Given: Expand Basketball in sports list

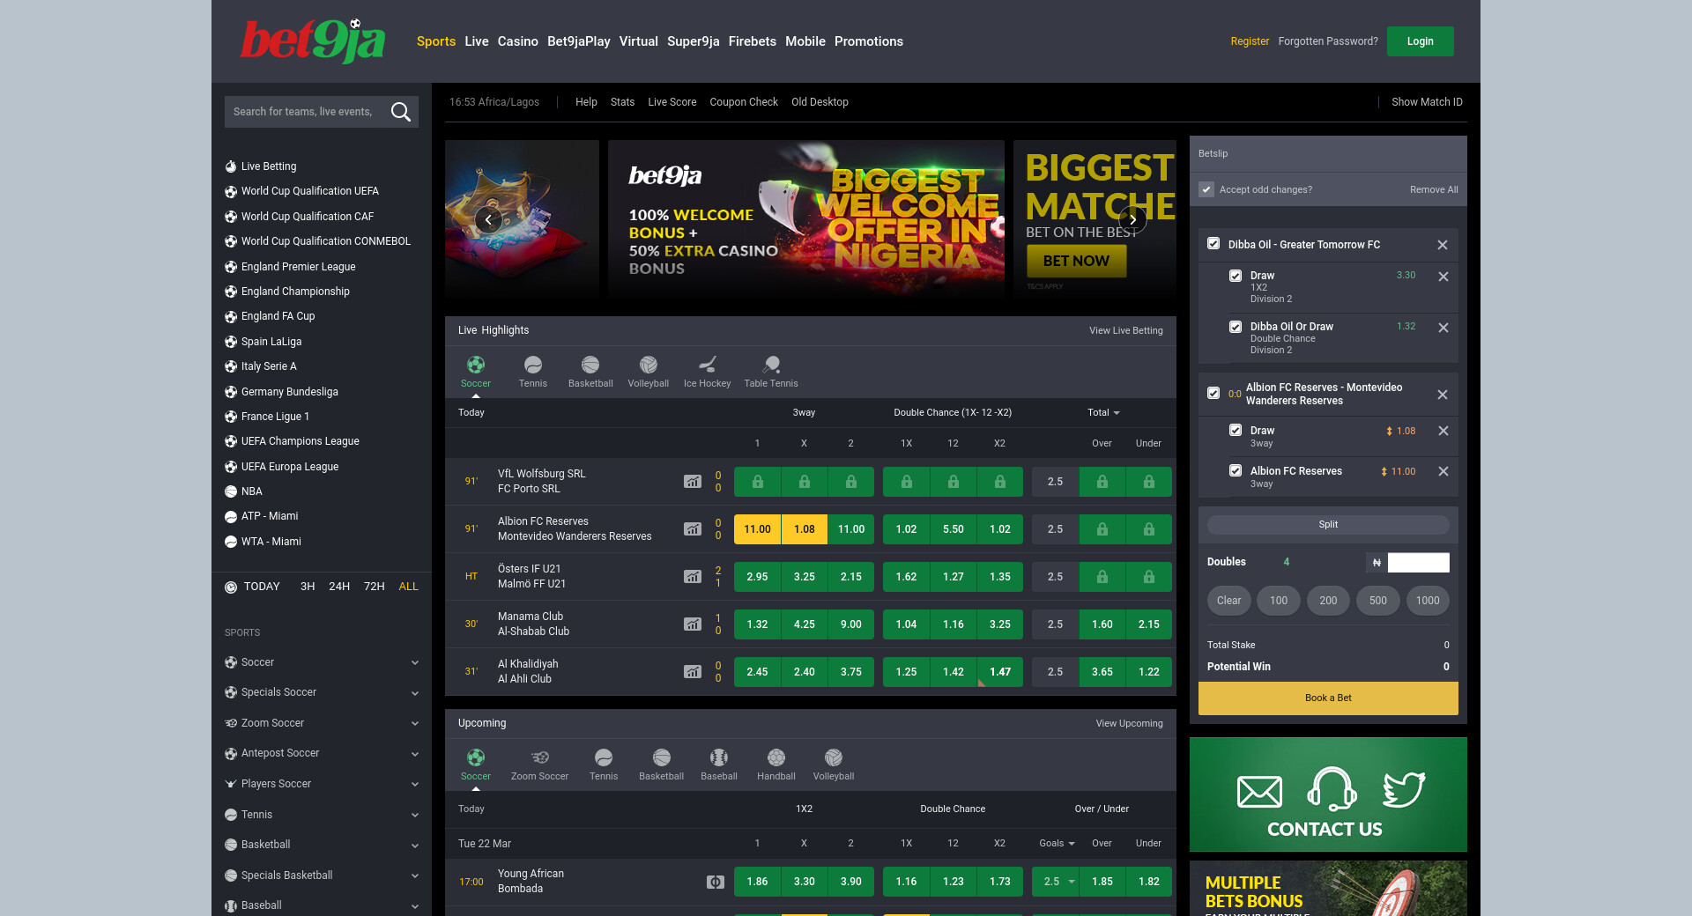Looking at the screenshot, I should pyautogui.click(x=415, y=846).
